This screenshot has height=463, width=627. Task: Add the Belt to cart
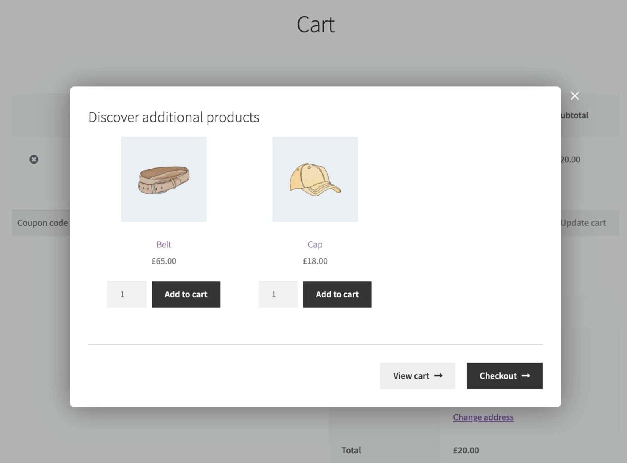pyautogui.click(x=186, y=294)
